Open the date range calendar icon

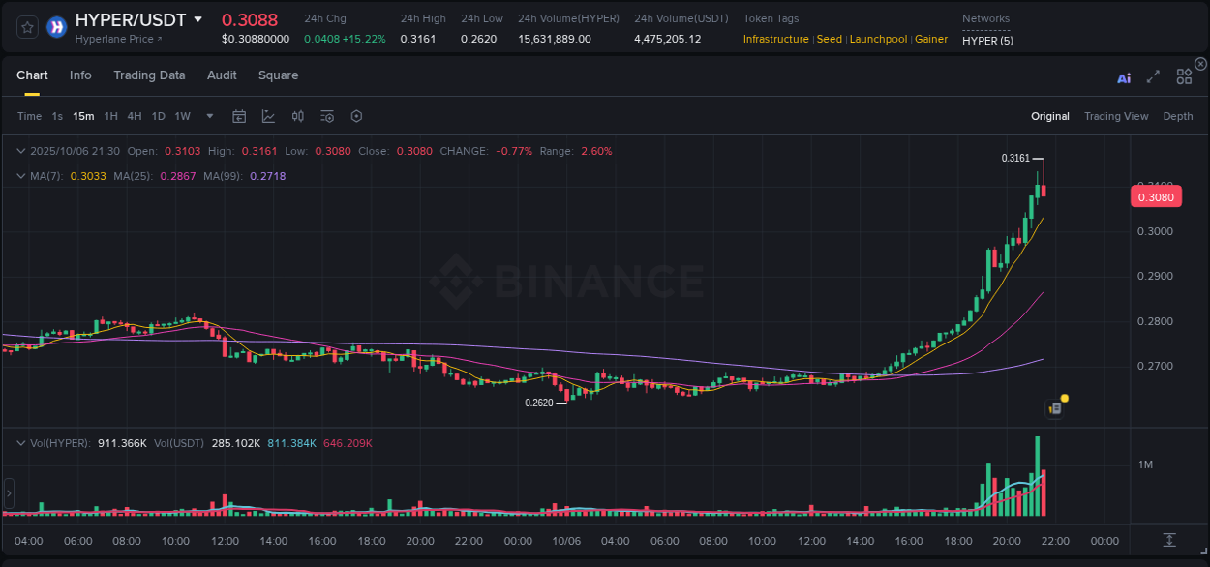(x=239, y=115)
